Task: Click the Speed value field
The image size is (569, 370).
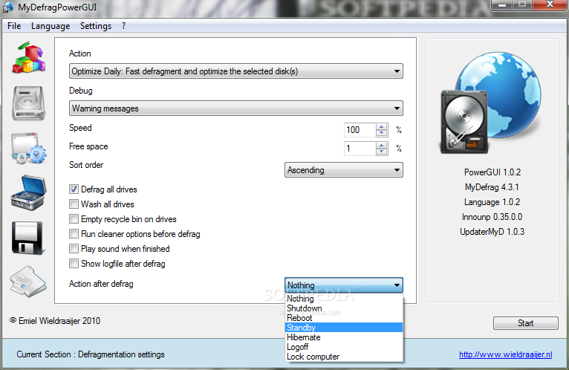Action: click(x=360, y=130)
